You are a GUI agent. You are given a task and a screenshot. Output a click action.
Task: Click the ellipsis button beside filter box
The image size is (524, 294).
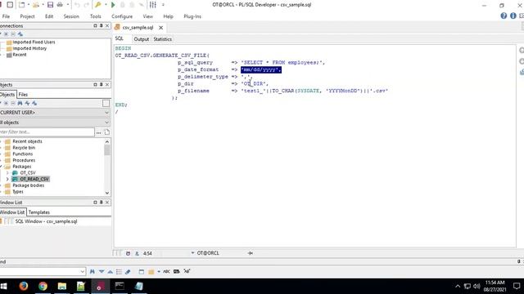coord(98,132)
